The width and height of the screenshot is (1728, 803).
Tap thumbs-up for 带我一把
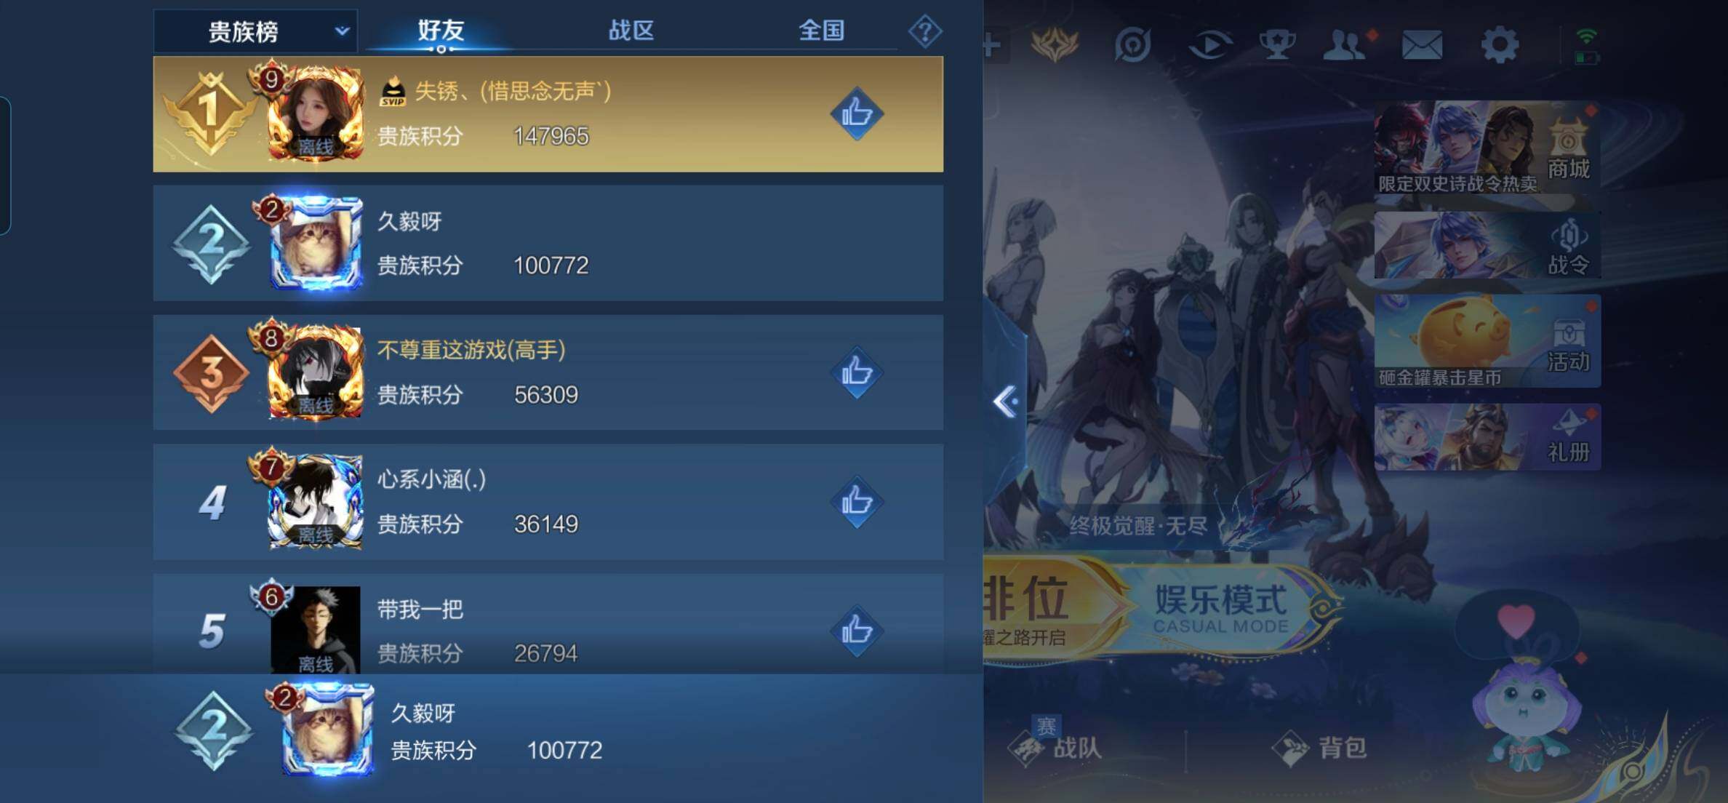pos(857,631)
